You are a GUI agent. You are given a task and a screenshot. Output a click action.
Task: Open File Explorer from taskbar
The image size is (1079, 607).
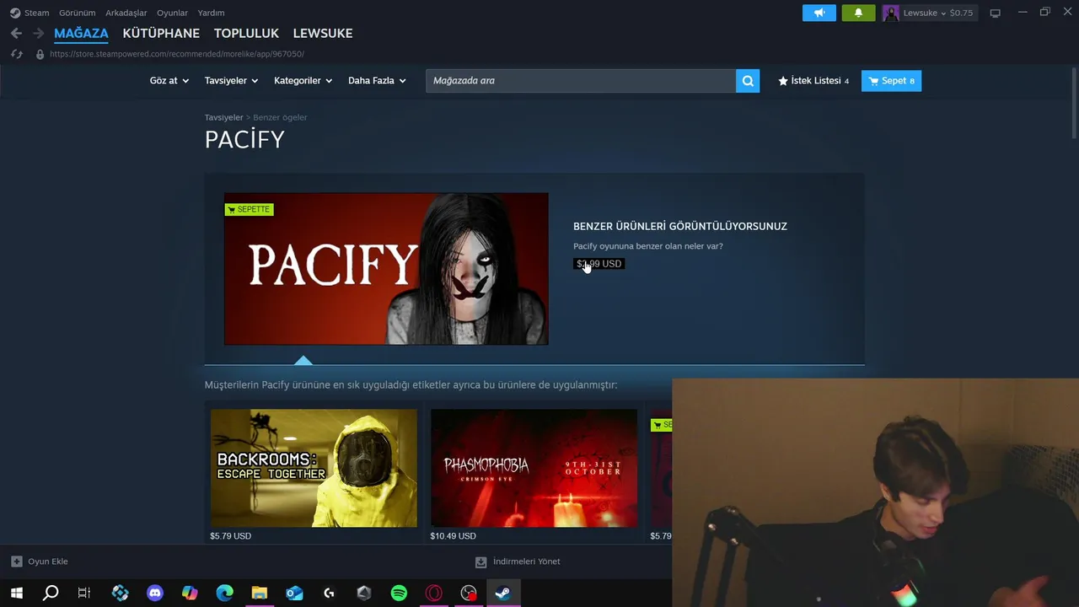tap(259, 594)
